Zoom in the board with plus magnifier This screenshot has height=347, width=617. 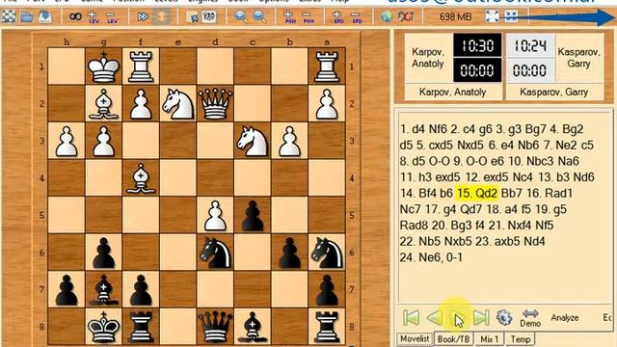pos(240,16)
